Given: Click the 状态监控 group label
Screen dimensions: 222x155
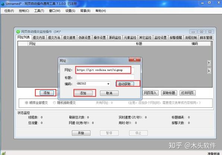Looking at the screenshot, I should pyautogui.click(x=23, y=113).
